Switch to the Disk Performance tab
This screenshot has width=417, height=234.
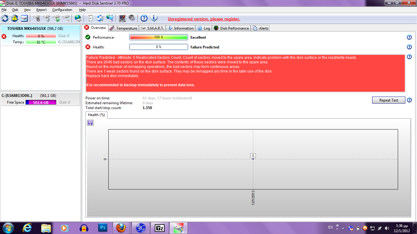(231, 28)
